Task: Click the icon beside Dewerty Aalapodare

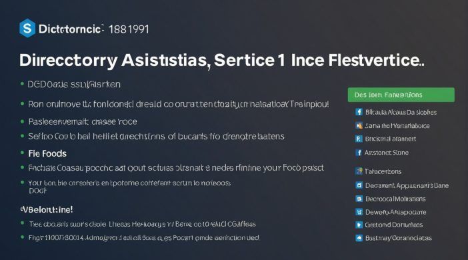Action: click(x=359, y=212)
